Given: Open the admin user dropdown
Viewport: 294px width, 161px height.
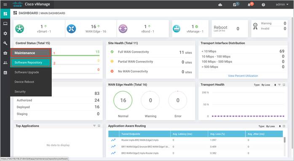Looking at the screenshot, I should [282, 4].
